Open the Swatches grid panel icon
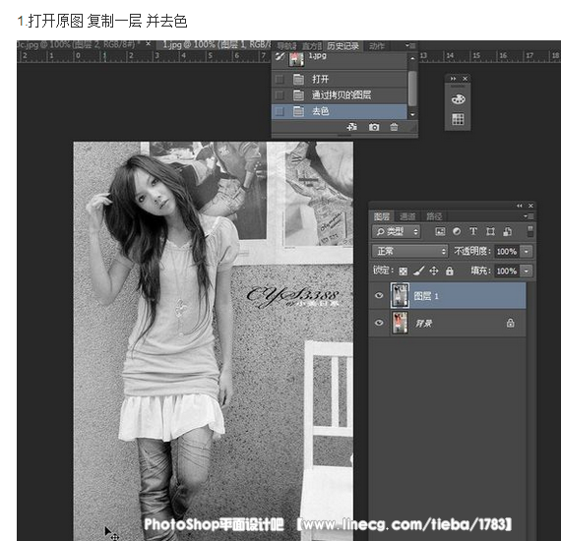Viewport: 561px width, 541px height. point(458,119)
